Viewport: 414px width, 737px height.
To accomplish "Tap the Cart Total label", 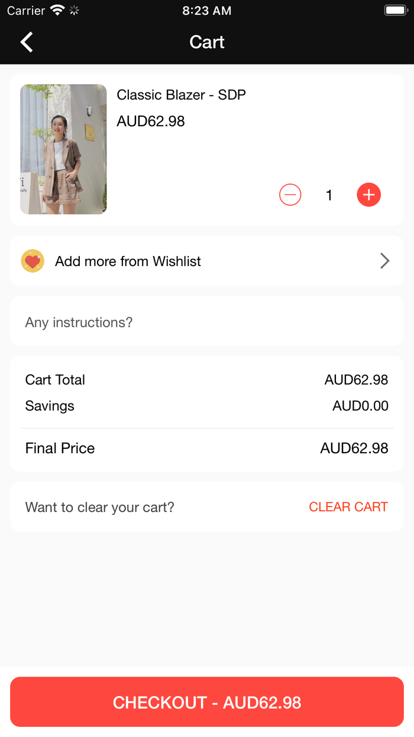I will tap(55, 380).
